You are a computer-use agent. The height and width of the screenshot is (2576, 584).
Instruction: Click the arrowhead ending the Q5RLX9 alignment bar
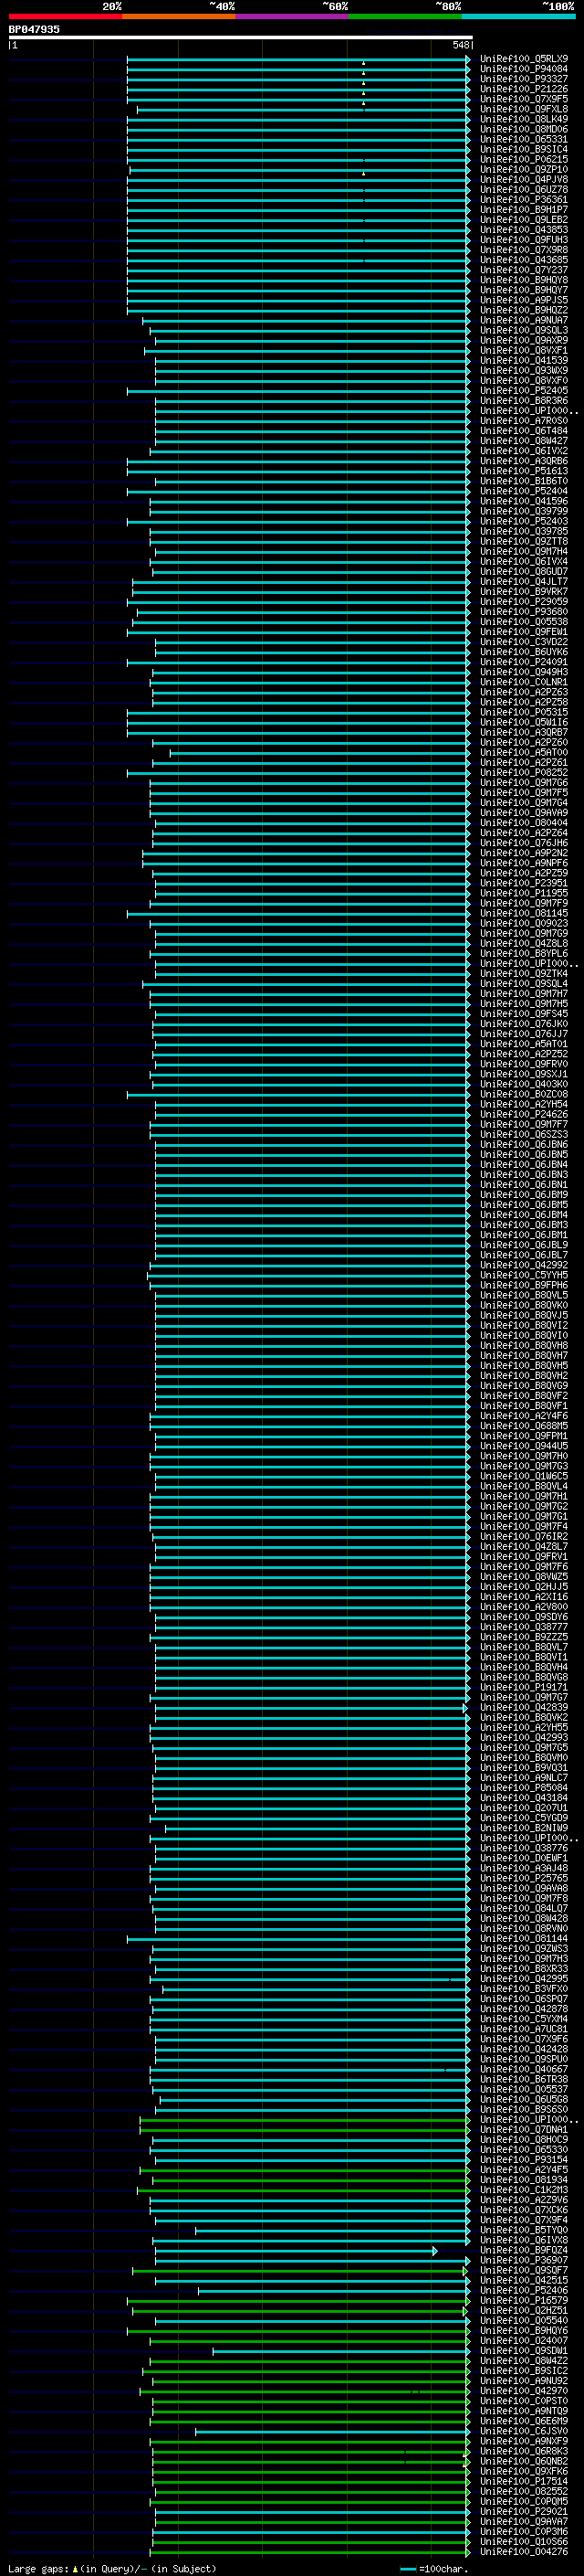(468, 59)
